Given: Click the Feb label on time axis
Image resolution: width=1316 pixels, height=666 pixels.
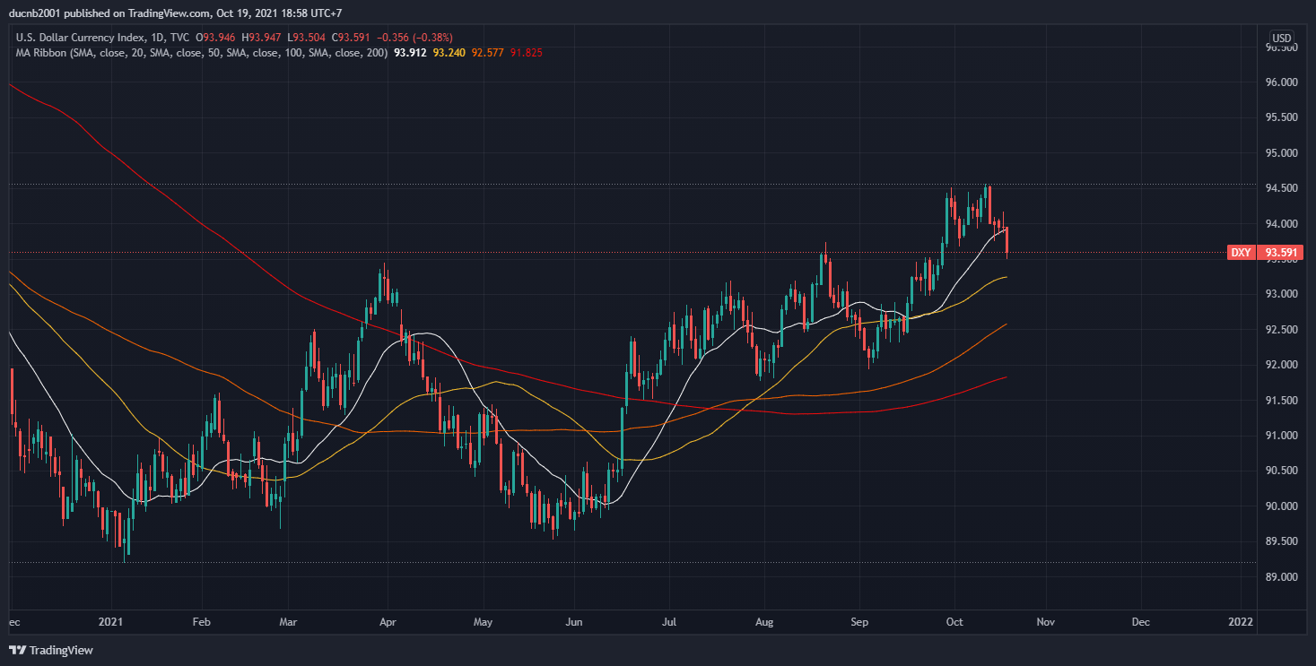Looking at the screenshot, I should 202,621.
